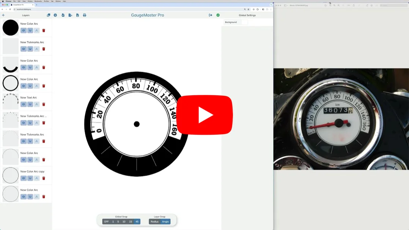Click the save document icon
This screenshot has height=230, width=409.
tap(77, 15)
